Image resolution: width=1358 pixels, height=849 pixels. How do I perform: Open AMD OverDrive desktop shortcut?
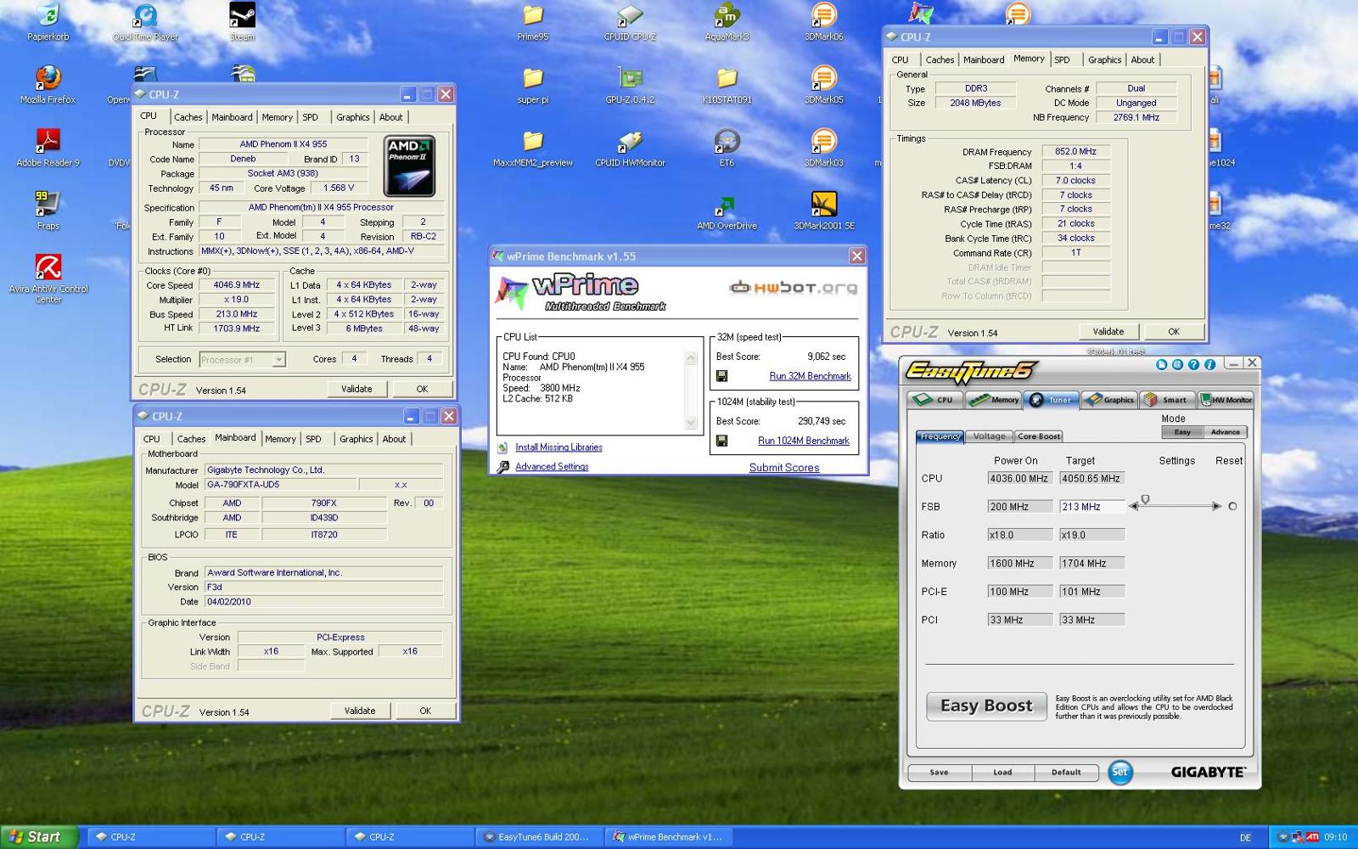tap(727, 211)
